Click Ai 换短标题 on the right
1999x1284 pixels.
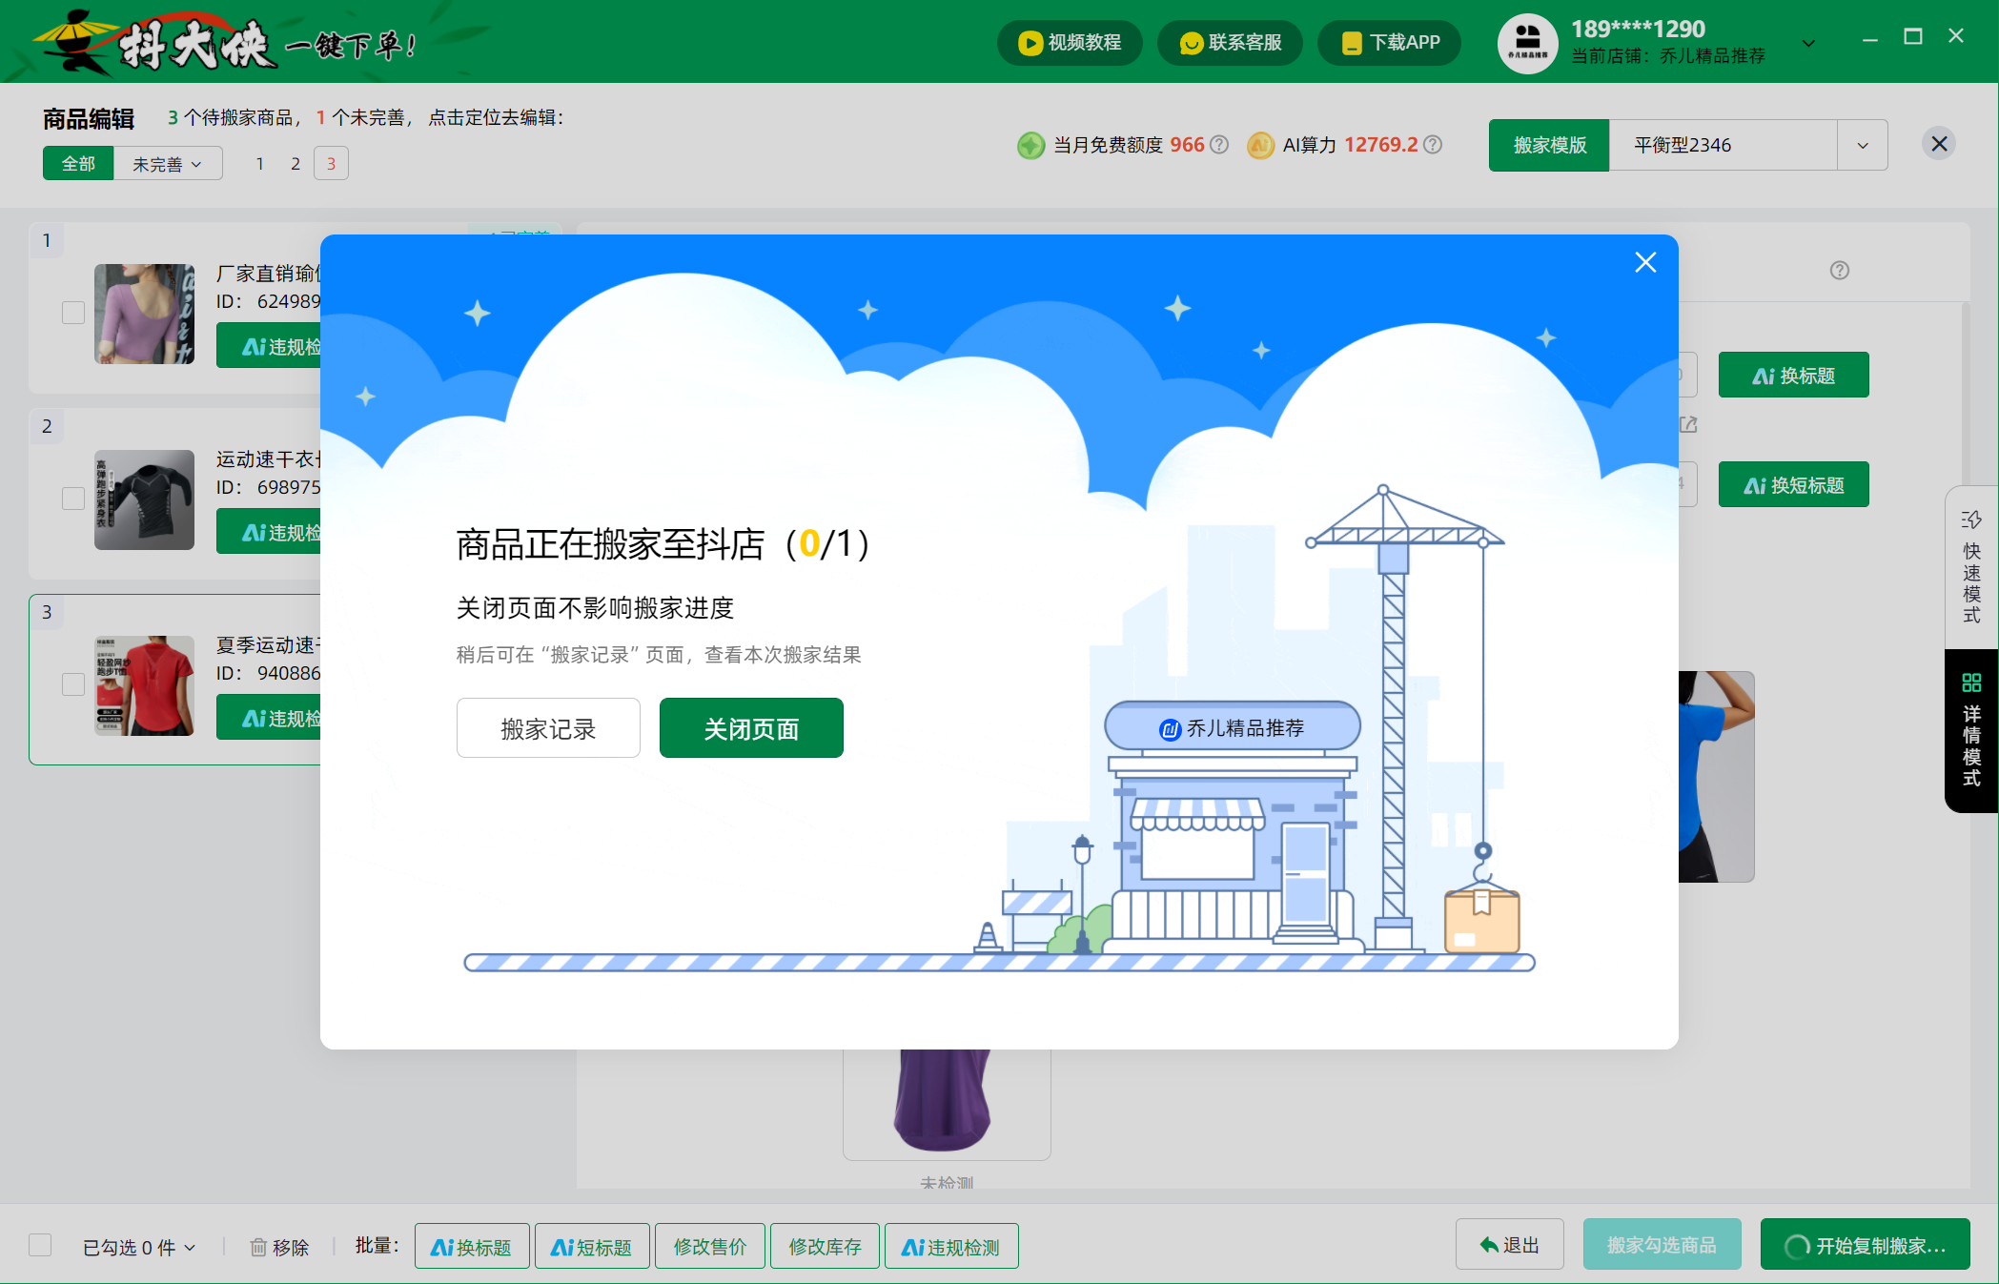coord(1793,485)
